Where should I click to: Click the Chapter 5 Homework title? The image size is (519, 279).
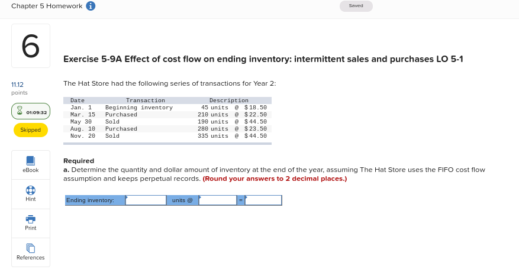point(47,6)
